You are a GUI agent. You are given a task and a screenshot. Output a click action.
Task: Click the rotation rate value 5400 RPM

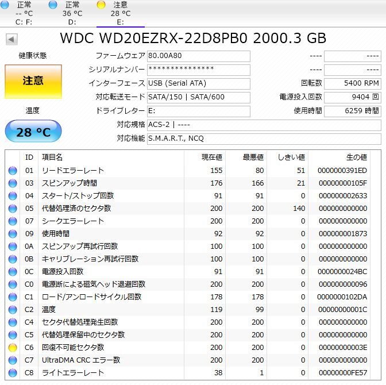tap(353, 84)
